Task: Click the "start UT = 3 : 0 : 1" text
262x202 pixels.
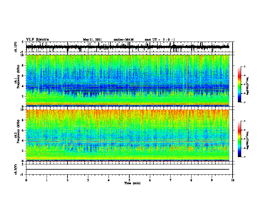Action: pos(160,40)
